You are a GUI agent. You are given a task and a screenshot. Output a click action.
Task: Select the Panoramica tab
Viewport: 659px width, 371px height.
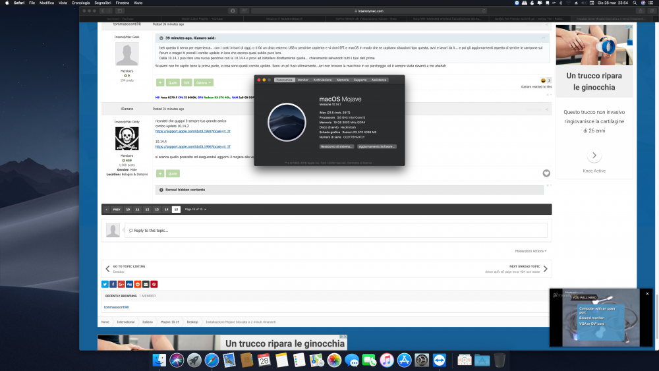click(285, 80)
